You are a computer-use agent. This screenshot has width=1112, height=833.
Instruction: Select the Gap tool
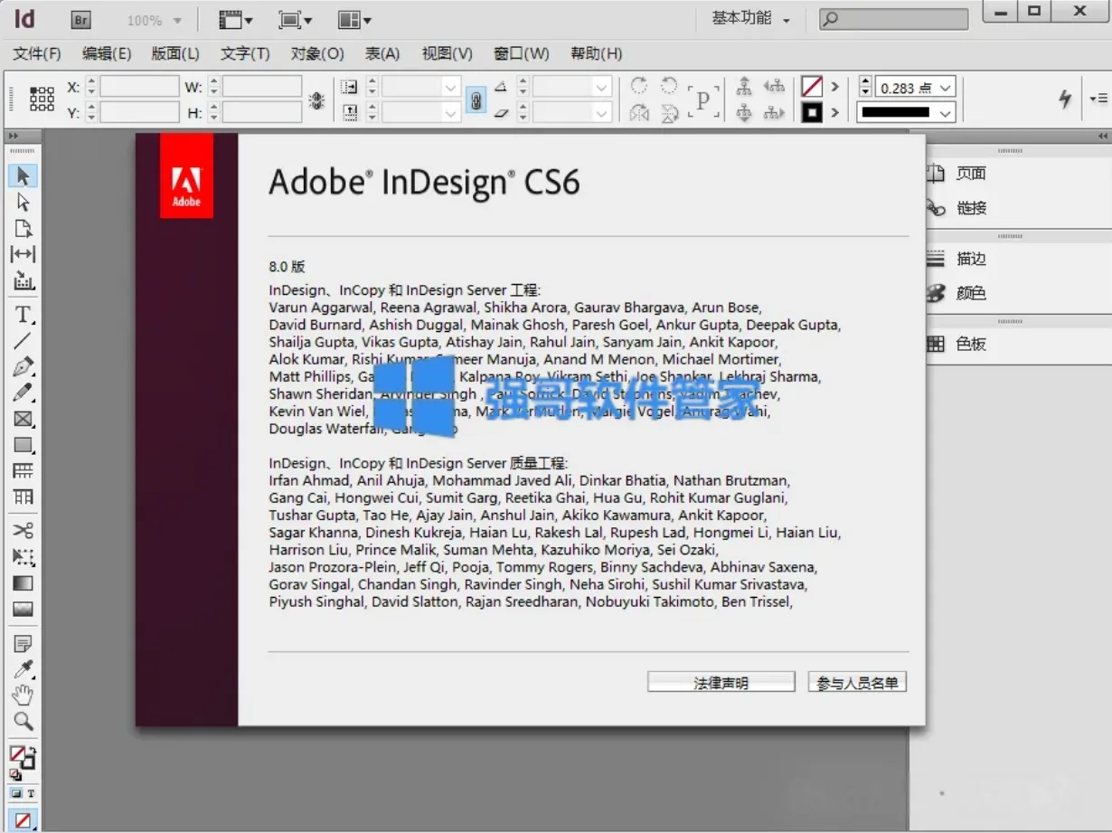click(23, 254)
